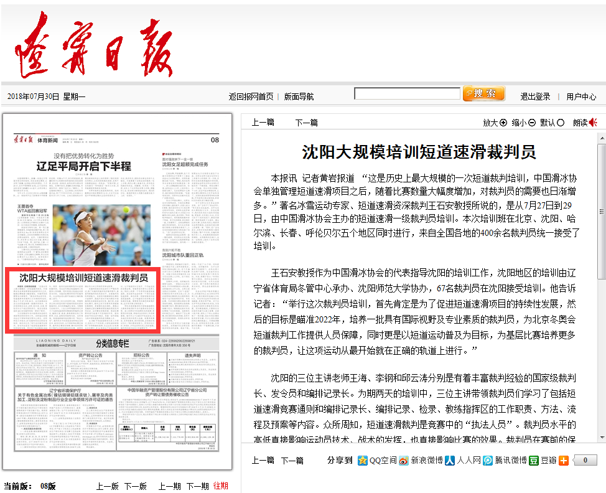Share article to 人人网

pyautogui.click(x=449, y=461)
